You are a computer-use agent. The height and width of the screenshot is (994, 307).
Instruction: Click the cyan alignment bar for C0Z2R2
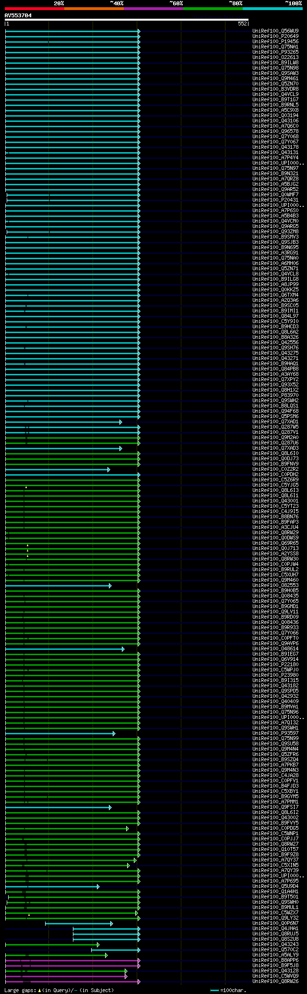pyautogui.click(x=58, y=469)
